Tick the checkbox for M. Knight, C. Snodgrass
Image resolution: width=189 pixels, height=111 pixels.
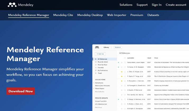pos(125,109)
